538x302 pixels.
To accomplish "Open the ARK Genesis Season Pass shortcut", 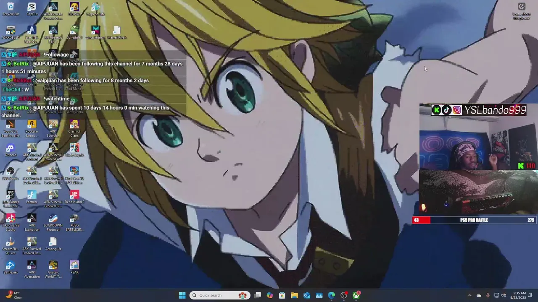I will (x=53, y=11).
